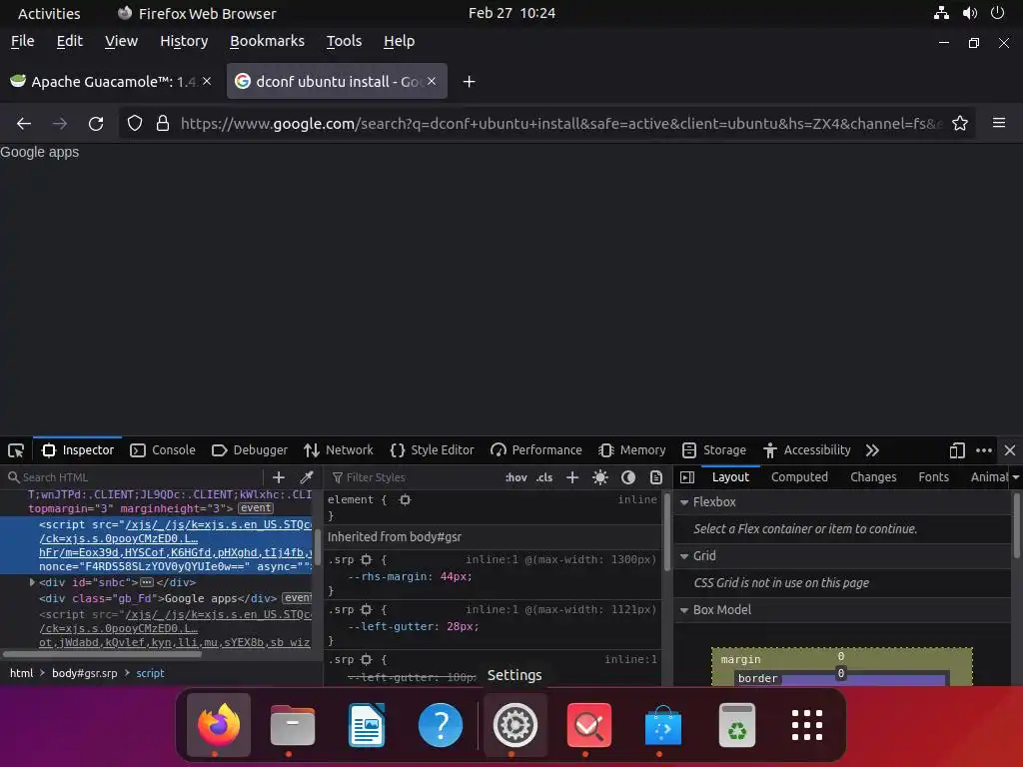1023x767 pixels.
Task: Open the Inspector panel tab
Action: (x=78, y=450)
